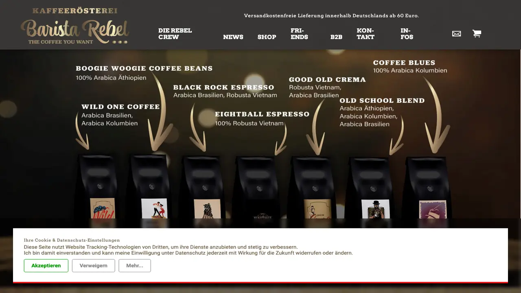Click 'Arabica Brasilien, Robusta Vietnam' caption
This screenshot has height=293, width=521.
(x=225, y=95)
